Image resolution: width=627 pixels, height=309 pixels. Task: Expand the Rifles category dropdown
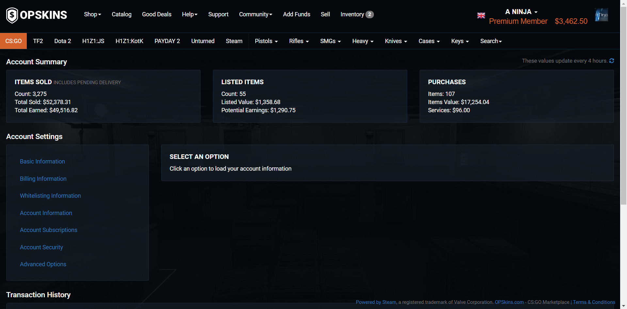tap(299, 41)
